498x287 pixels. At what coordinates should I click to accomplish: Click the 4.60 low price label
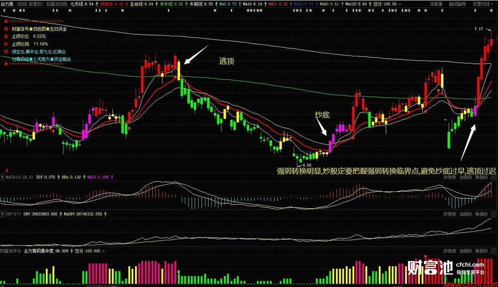coord(307,165)
